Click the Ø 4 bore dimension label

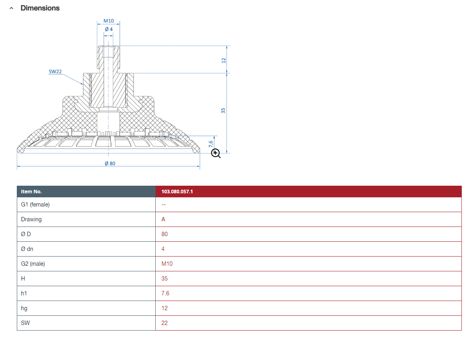[x=108, y=29]
